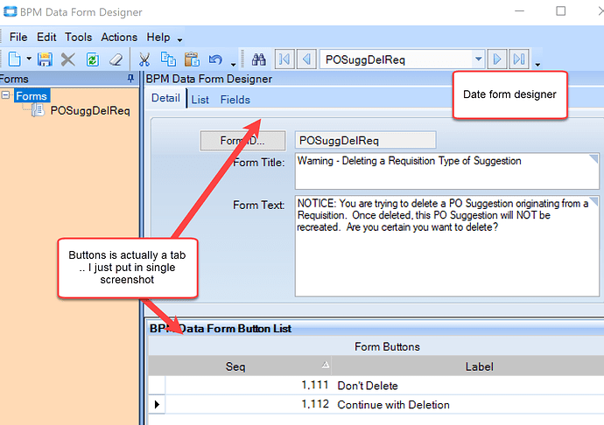This screenshot has width=604, height=425.
Task: Select the Don't Delete button row
Action: point(376,386)
